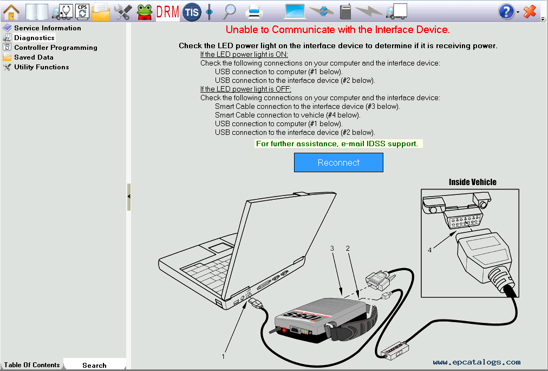Open the saved data folder icon
The height and width of the screenshot is (371, 548).
[101, 12]
